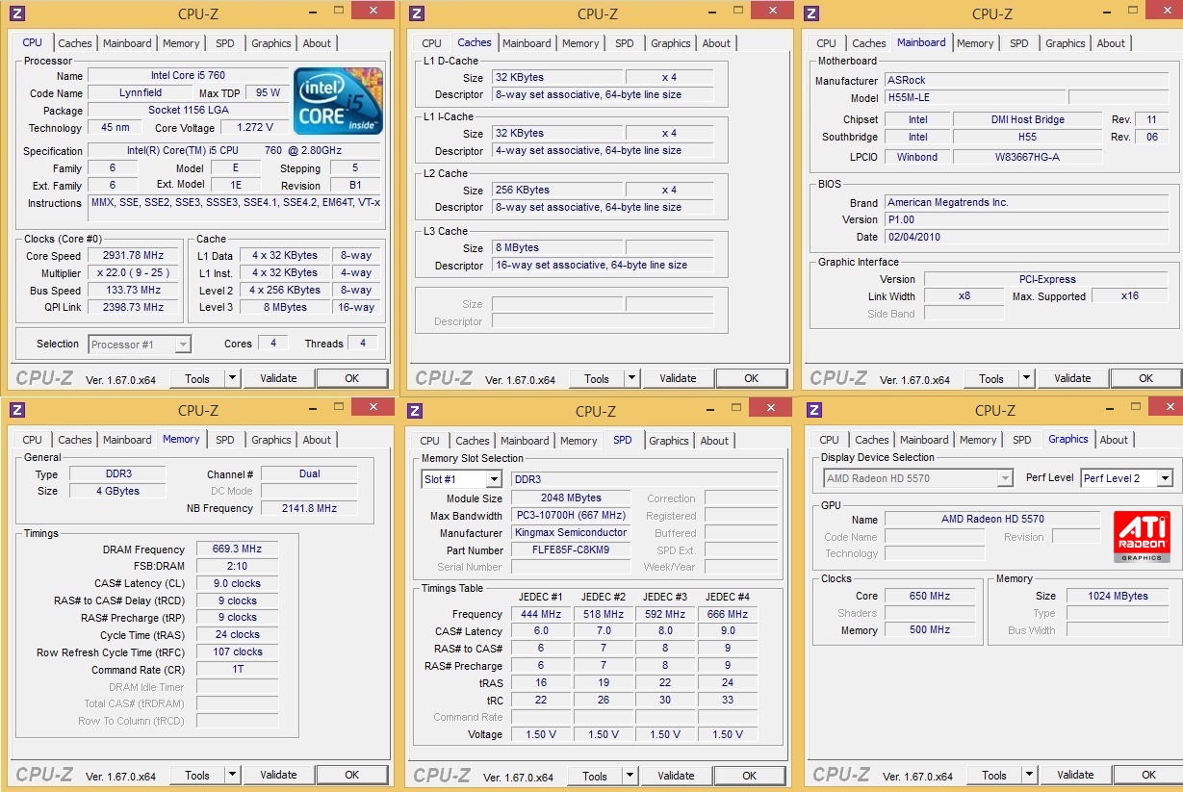Switch to the SPD tab in the Memory-tab window
Image resolution: width=1183 pixels, height=792 pixels.
pos(224,440)
